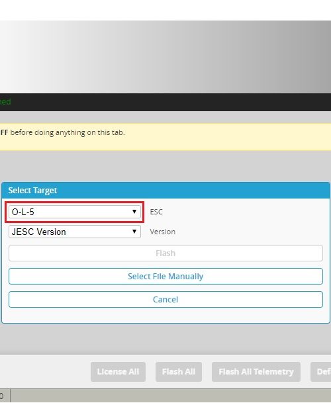
Task: Click the gray bottom status bar
Action: pyautogui.click(x=171, y=396)
